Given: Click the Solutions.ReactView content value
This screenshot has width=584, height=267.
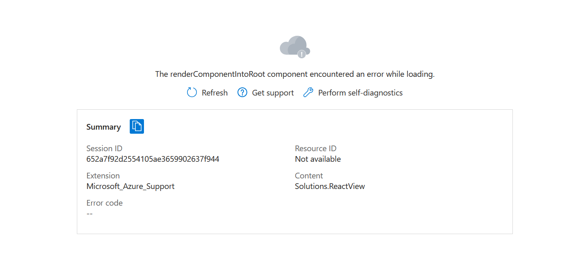Looking at the screenshot, I should point(330,186).
